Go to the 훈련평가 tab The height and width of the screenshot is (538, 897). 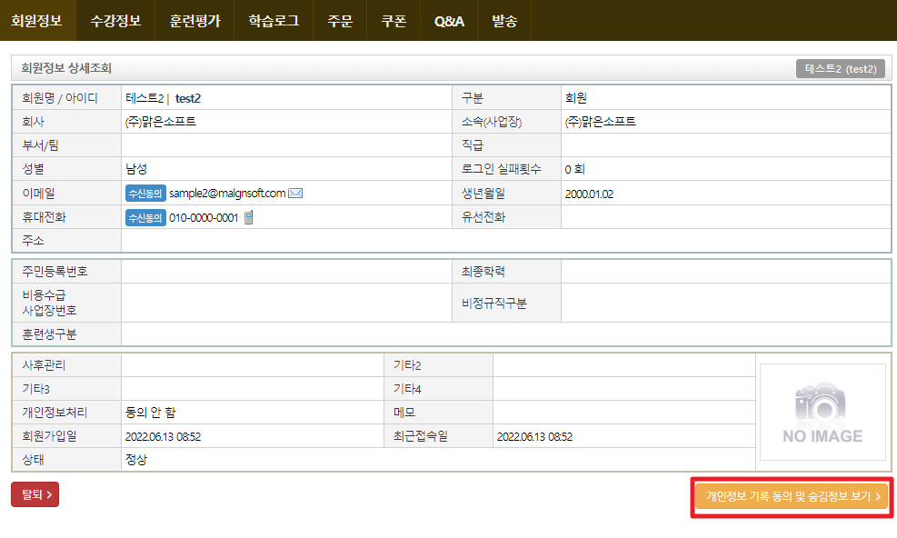tap(194, 20)
